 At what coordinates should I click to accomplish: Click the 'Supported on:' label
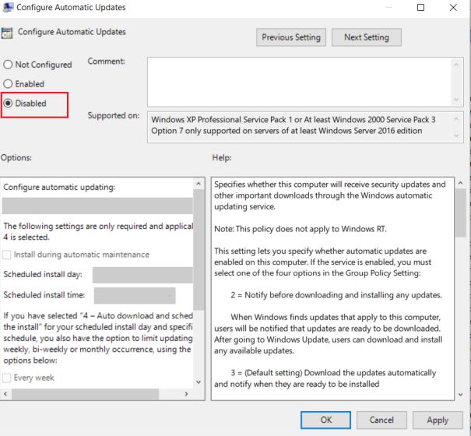tap(114, 115)
